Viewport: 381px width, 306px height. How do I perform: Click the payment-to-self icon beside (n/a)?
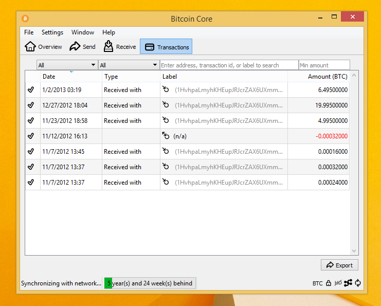(166, 135)
